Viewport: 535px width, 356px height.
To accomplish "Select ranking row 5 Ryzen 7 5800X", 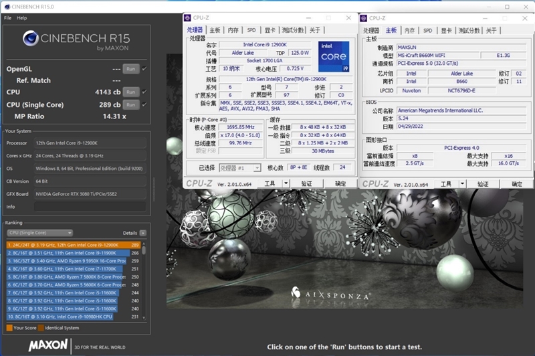I will tap(74, 277).
